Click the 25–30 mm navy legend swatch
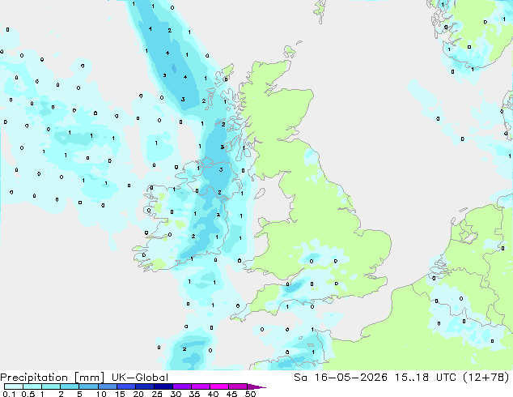The height and width of the screenshot is (397, 513). pos(163,386)
